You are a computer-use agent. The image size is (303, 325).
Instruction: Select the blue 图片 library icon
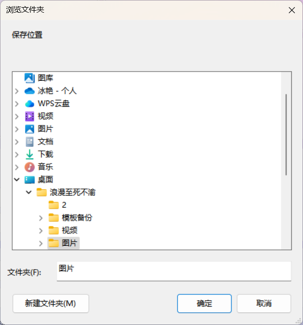tap(29, 129)
